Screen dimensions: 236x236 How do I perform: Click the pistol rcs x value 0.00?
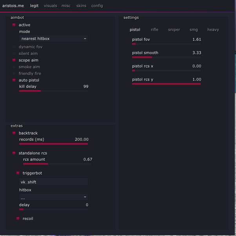(x=197, y=66)
